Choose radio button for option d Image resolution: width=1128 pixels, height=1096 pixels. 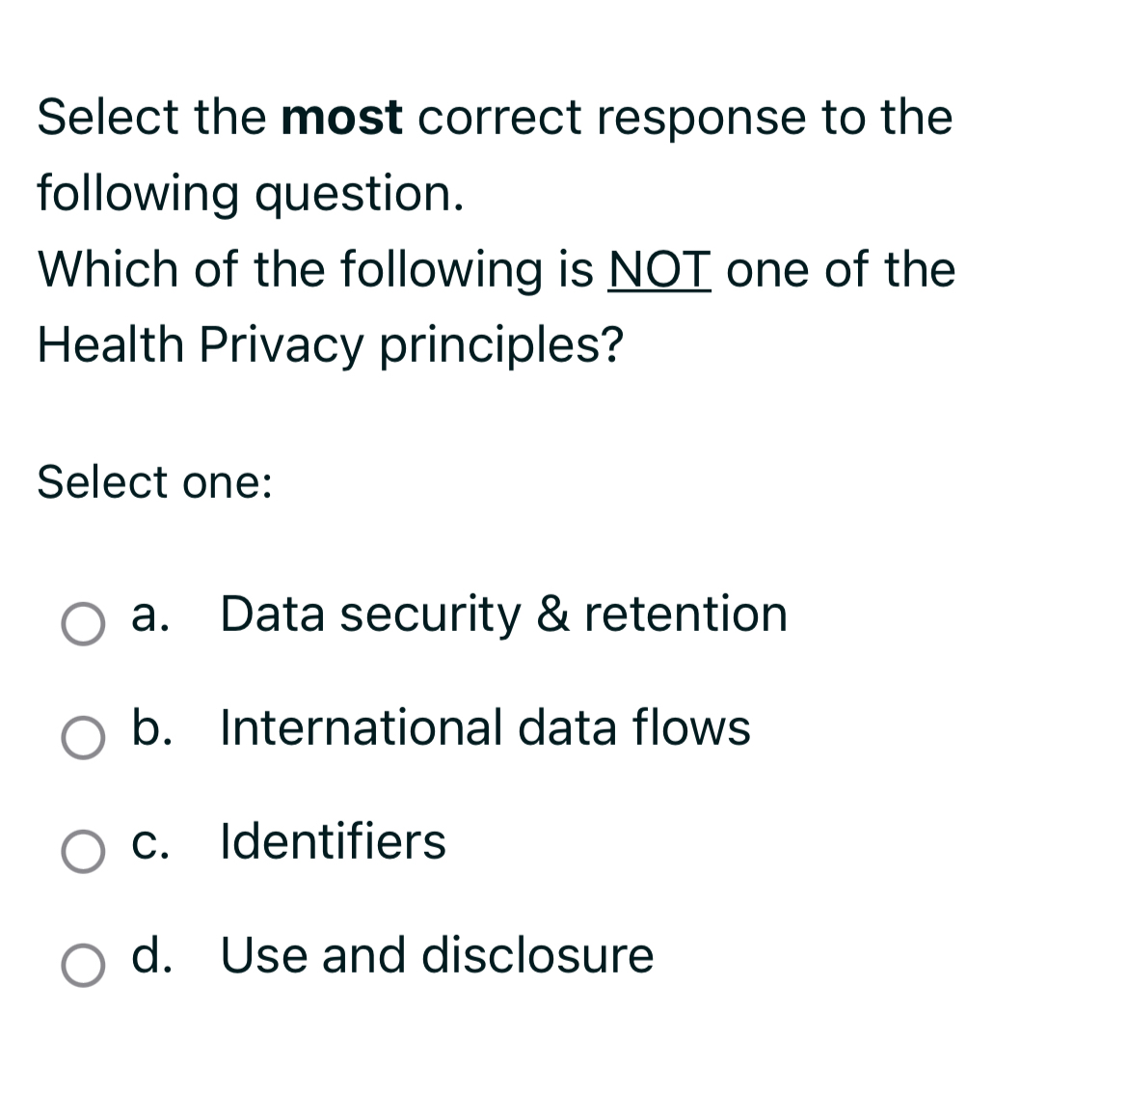[x=83, y=965]
